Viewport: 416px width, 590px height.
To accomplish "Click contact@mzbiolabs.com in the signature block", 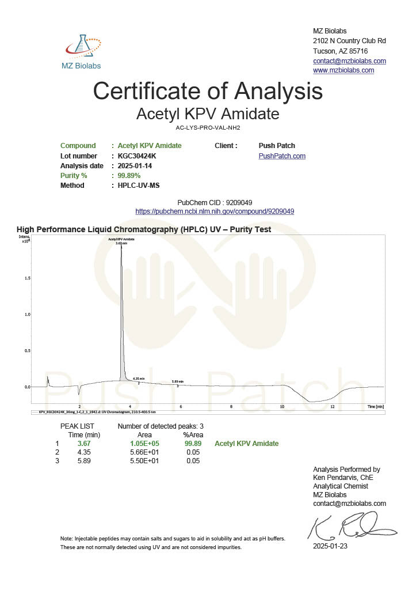I will coord(349,504).
